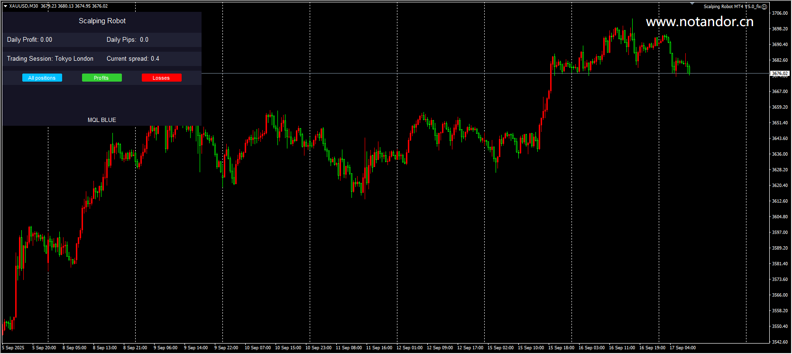Click the 3706.00 price scale label
Viewport: 792px width, 354px height.
(780, 13)
